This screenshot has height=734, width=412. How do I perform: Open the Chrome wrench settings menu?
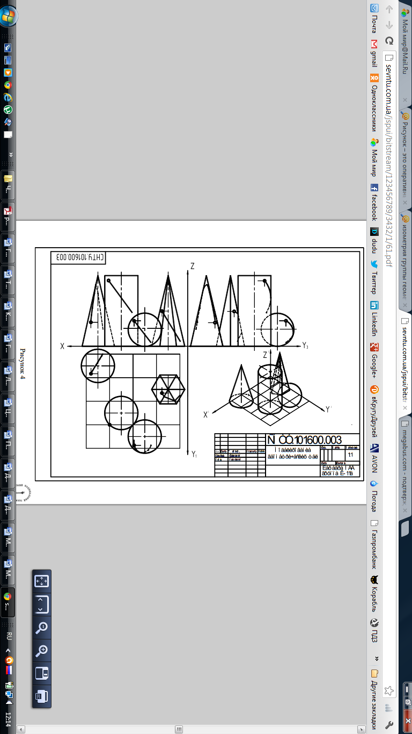(x=389, y=724)
